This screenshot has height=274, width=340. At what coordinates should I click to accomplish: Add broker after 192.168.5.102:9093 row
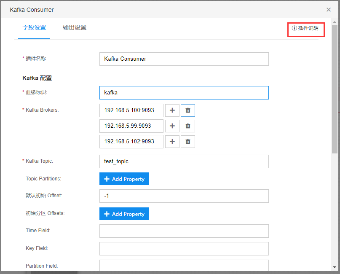[172, 142]
